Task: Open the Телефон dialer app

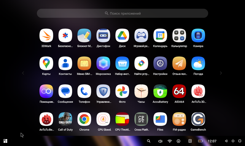Action: click(84, 91)
